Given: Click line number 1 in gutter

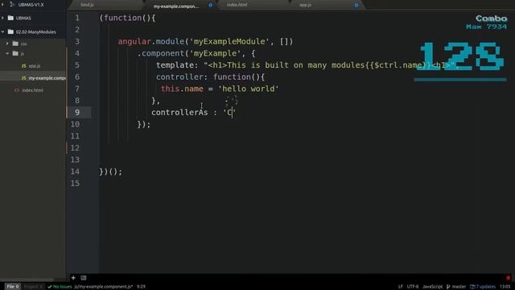Looking at the screenshot, I should [x=77, y=18].
